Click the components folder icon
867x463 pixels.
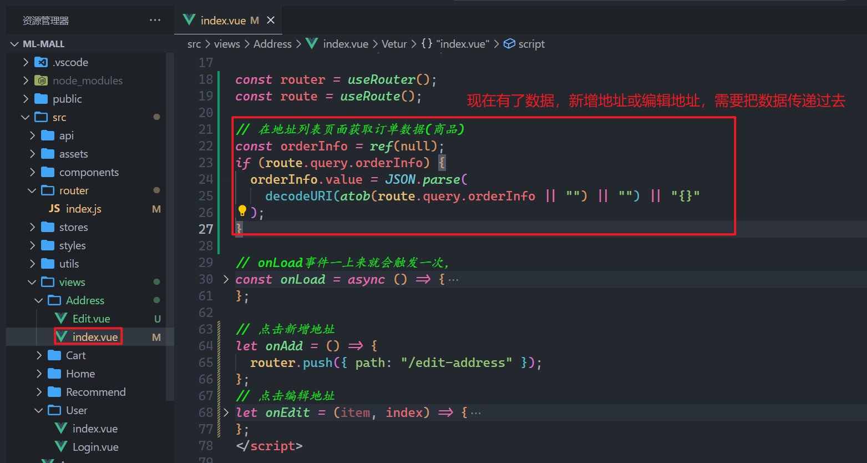coord(48,172)
